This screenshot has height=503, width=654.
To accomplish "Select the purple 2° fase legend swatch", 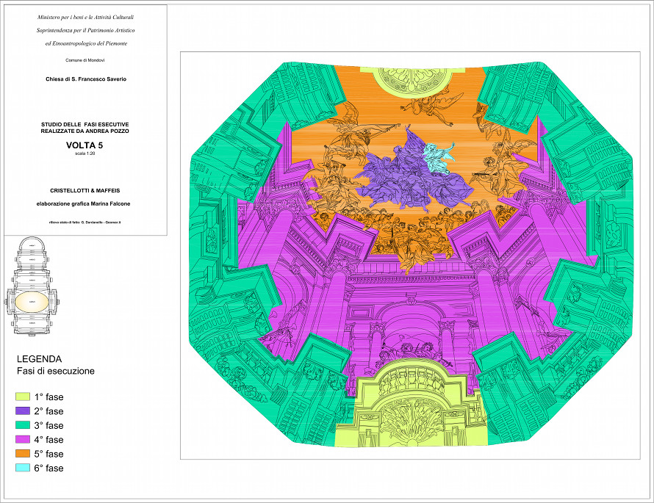I will [23, 411].
